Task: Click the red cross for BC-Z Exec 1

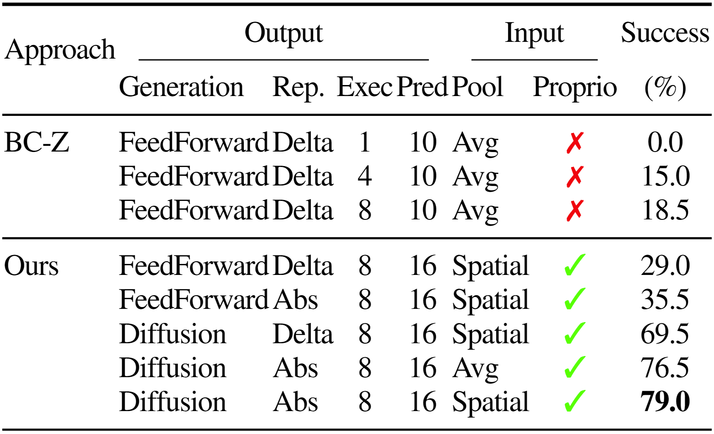Action: pos(575,143)
